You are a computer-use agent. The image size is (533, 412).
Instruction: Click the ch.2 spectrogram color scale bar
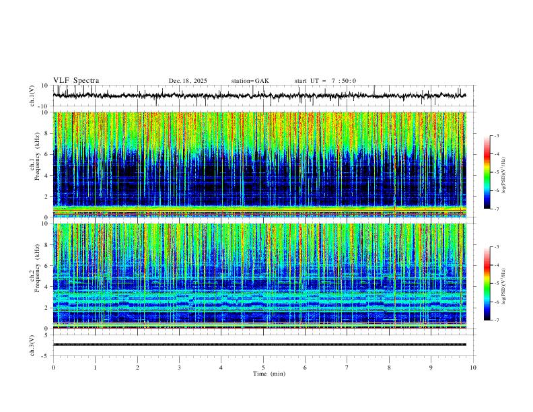pos(487,283)
